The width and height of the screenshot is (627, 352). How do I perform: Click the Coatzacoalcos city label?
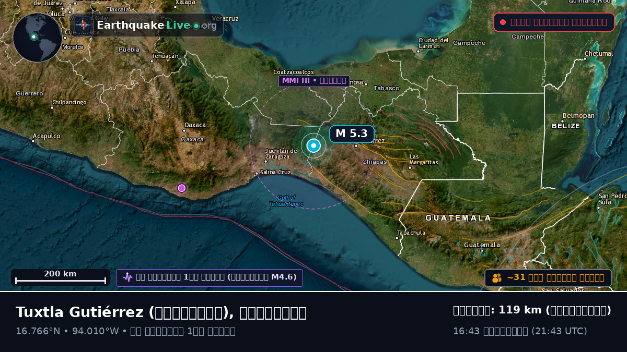294,72
